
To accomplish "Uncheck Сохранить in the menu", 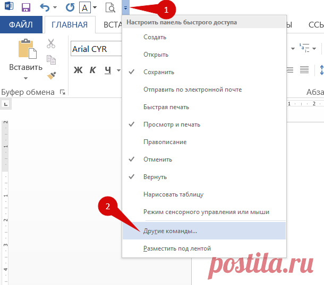I will point(204,72).
